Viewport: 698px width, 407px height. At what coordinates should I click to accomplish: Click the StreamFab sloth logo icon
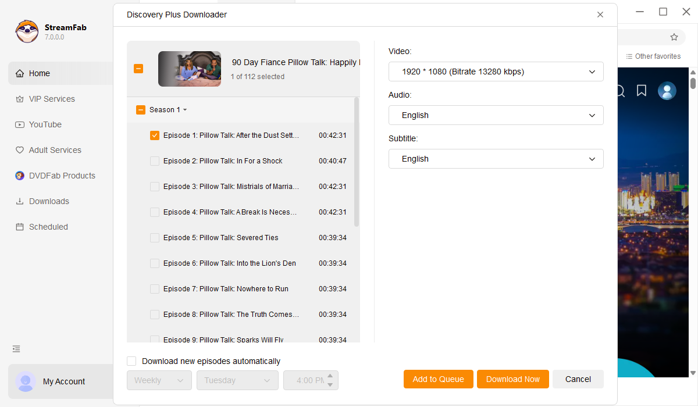coord(27,31)
